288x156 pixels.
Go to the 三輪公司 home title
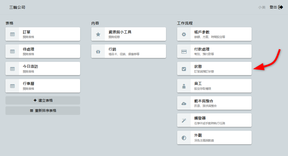(17, 7)
